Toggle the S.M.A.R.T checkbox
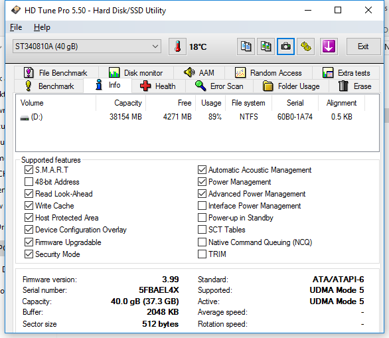This screenshot has width=389, height=338. (29, 170)
